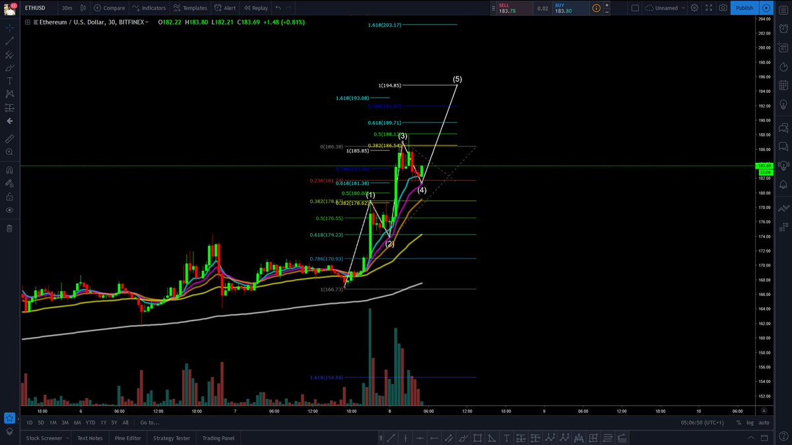
Task: Select the text annotation tool
Action: click(9, 80)
